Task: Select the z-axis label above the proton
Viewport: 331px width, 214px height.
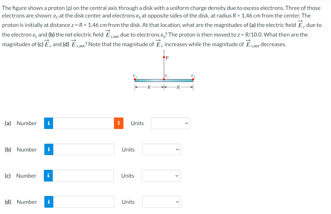Action: [x=164, y=51]
